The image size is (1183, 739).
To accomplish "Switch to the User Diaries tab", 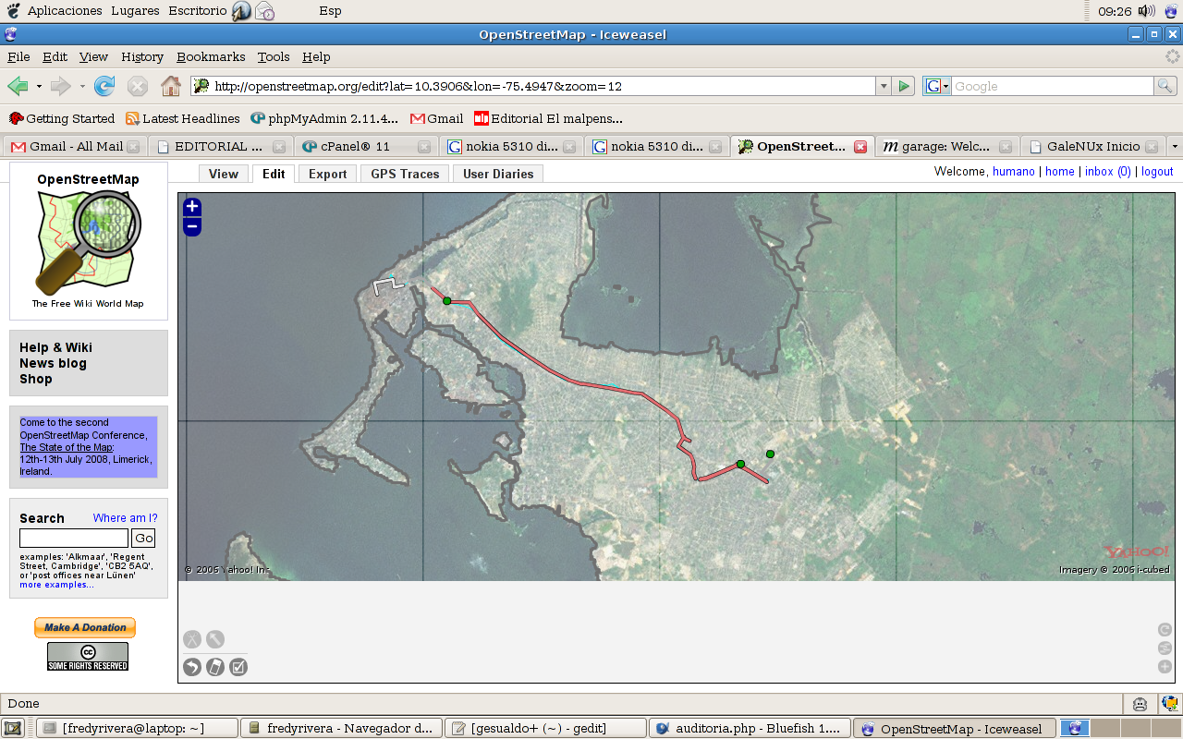I will tap(498, 174).
